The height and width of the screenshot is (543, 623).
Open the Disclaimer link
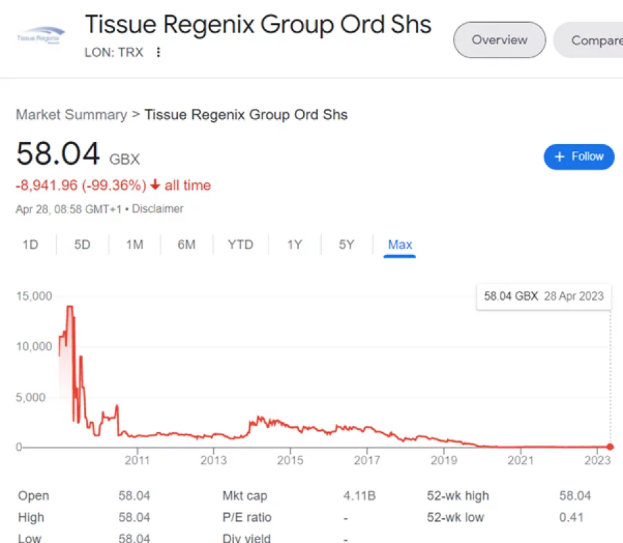point(157,208)
